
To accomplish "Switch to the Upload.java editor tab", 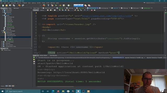I will (147, 8).
